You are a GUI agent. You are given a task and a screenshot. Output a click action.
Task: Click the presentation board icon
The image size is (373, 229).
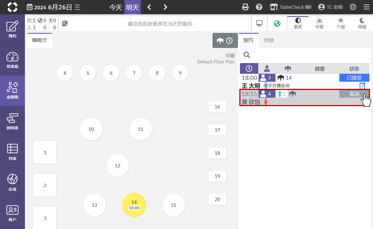click(x=259, y=24)
